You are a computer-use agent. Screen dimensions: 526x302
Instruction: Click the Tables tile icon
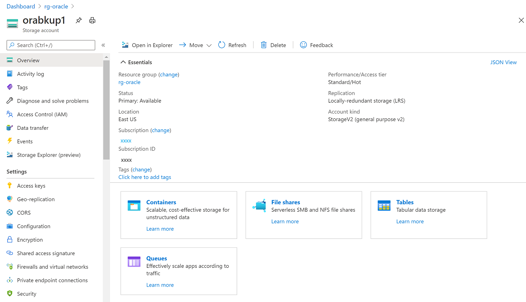(x=384, y=206)
